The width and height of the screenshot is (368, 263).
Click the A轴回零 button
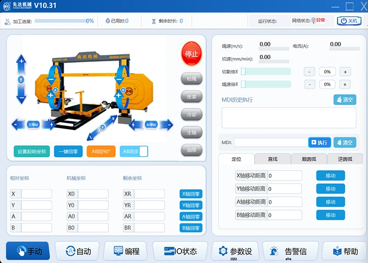(x=191, y=216)
